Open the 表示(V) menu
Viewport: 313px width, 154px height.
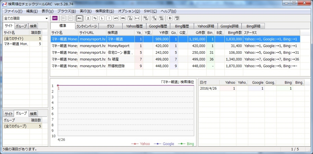pos(47,11)
